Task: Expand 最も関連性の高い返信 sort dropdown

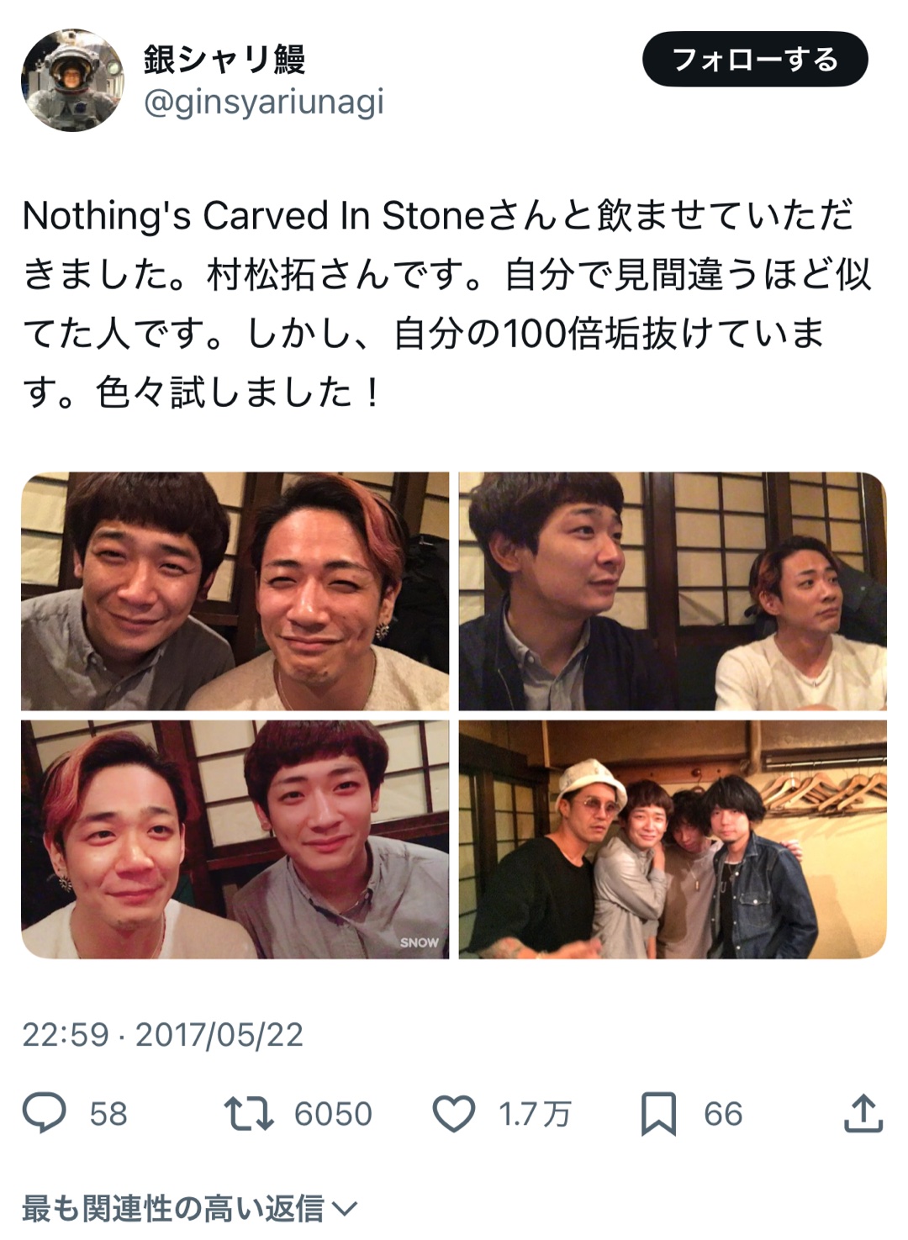Action: point(190,1209)
